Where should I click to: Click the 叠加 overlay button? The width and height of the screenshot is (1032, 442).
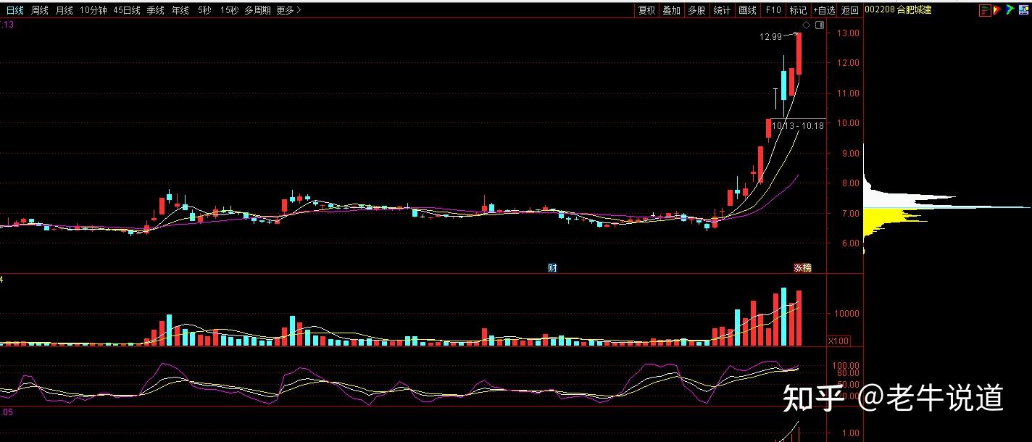coord(672,10)
